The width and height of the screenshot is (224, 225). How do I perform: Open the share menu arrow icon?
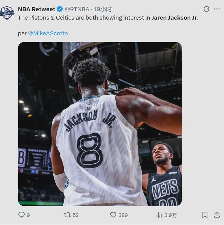tap(217, 215)
